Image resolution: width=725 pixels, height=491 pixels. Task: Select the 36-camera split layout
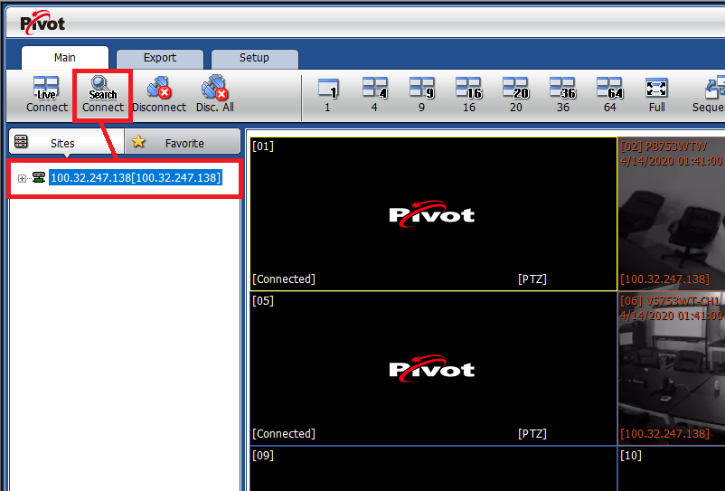[562, 95]
